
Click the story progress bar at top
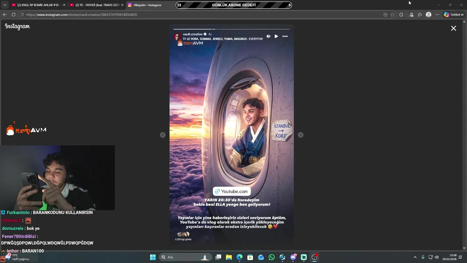[x=231, y=29]
